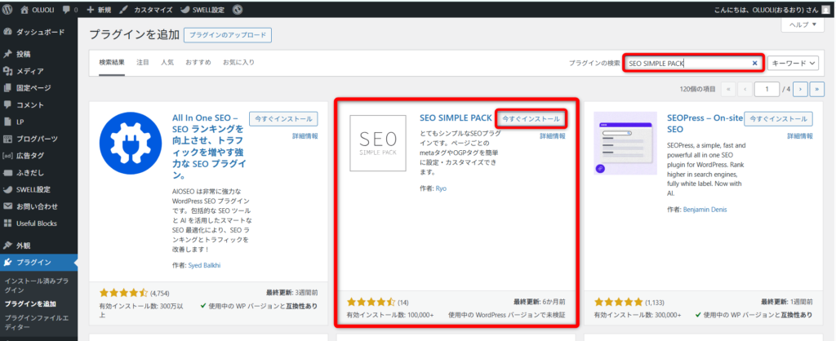836x341 pixels.
Task: Click the WordPress logo icon in the admin bar
Action: pyautogui.click(x=7, y=10)
